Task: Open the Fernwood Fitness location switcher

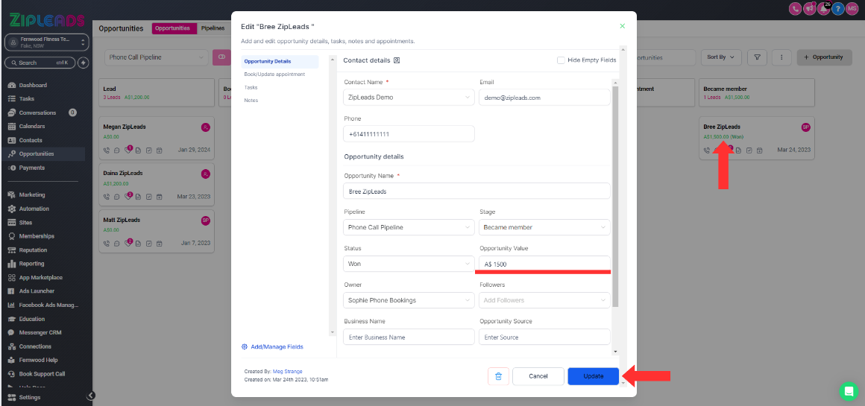Action: (46, 42)
